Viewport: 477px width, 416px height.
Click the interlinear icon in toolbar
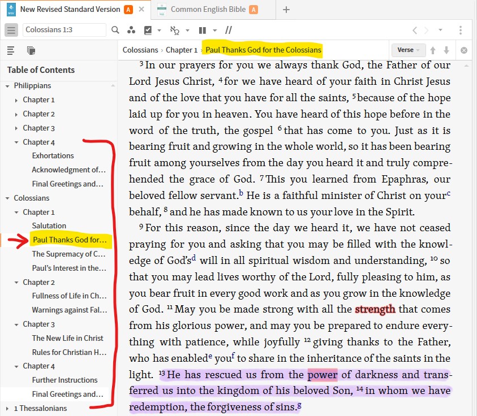175,31
